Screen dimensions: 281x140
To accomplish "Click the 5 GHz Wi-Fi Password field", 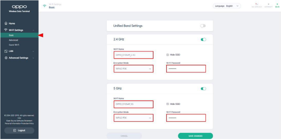I will pyautogui.click(x=186, y=118).
